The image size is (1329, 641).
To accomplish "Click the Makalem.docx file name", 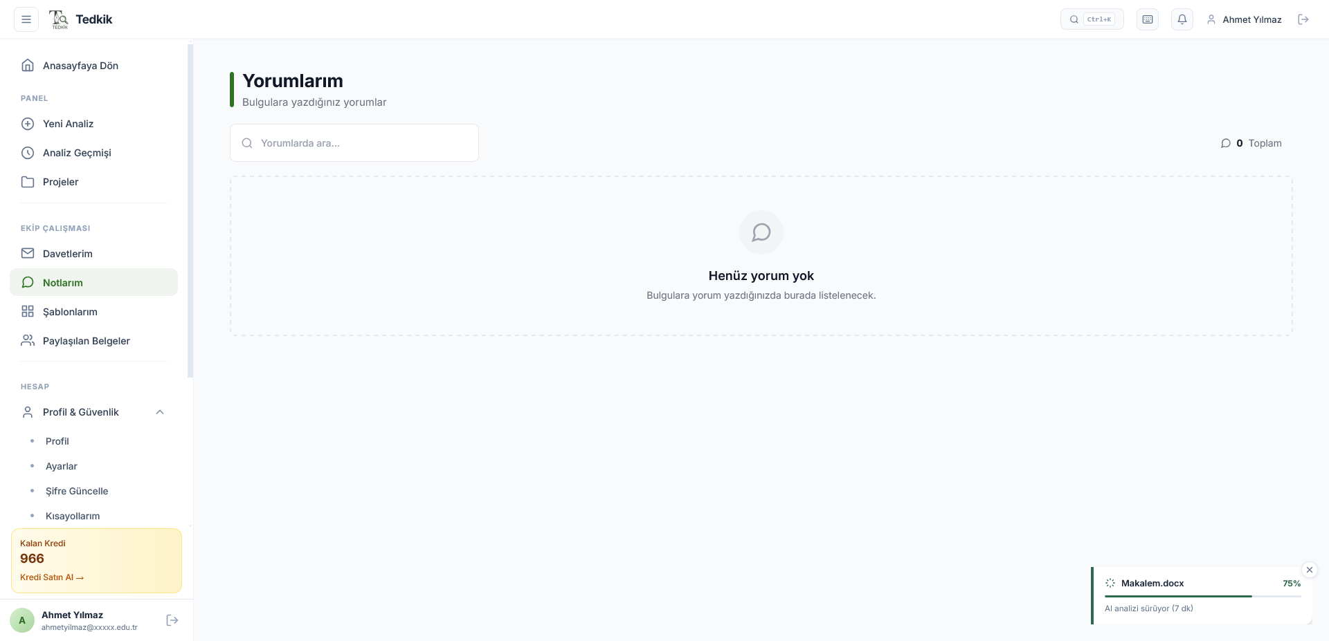I will click(x=1152, y=583).
